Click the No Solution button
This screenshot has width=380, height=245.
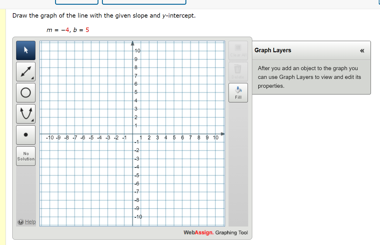[x=25, y=156]
